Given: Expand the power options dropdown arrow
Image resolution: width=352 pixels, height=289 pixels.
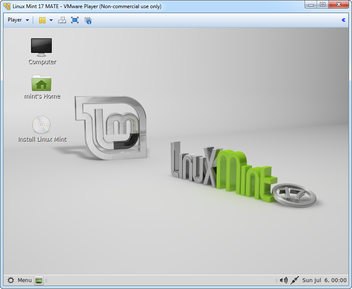Looking at the screenshot, I should coord(51,20).
